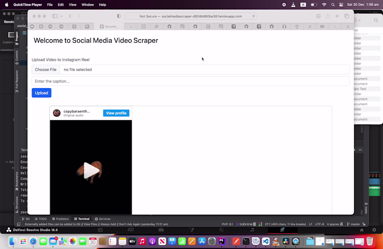
Task: Open DaVinci Resolve Color page icon
Action: tap(222, 230)
